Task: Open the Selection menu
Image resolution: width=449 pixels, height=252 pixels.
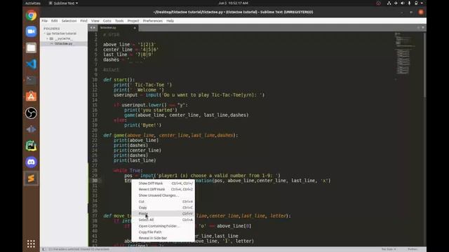Action: click(x=69, y=21)
